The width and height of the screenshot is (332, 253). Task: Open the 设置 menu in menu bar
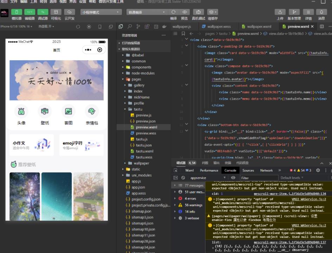[82, 2]
